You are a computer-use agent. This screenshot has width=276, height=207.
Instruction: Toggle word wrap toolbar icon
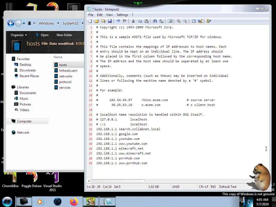coord(170,21)
